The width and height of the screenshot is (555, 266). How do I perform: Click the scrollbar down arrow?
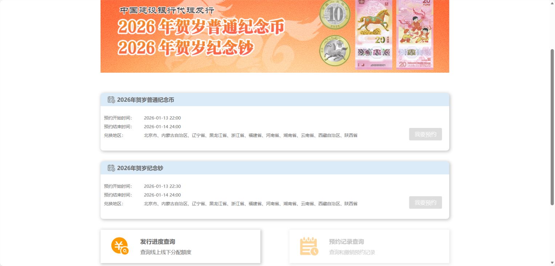tap(552, 263)
